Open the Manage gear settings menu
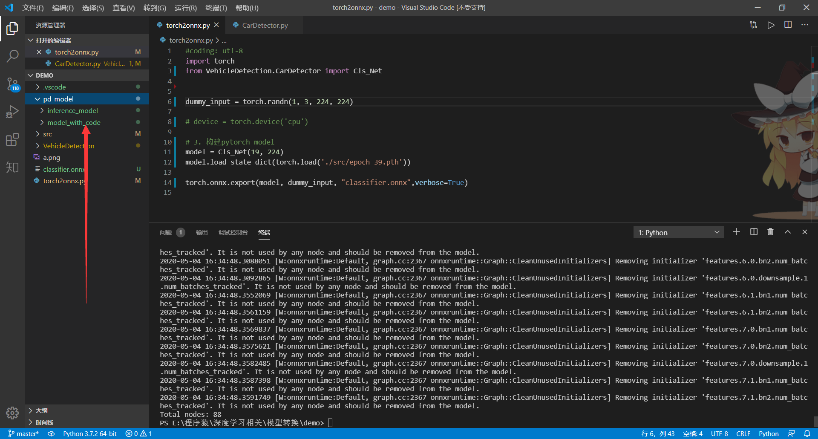The height and width of the screenshot is (439, 818). coord(12,413)
